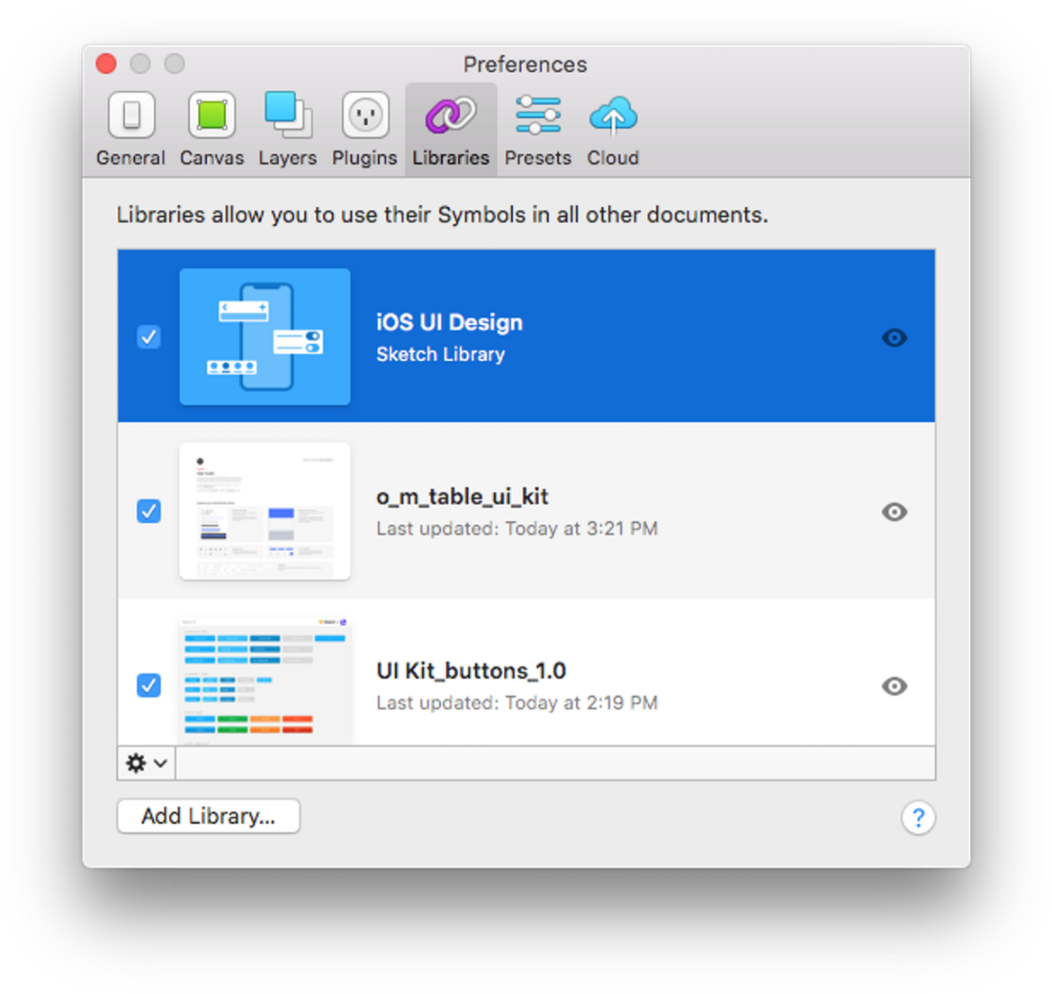
Task: Toggle the UI Kit_buttons_1.0 checkbox
Action: pos(148,686)
